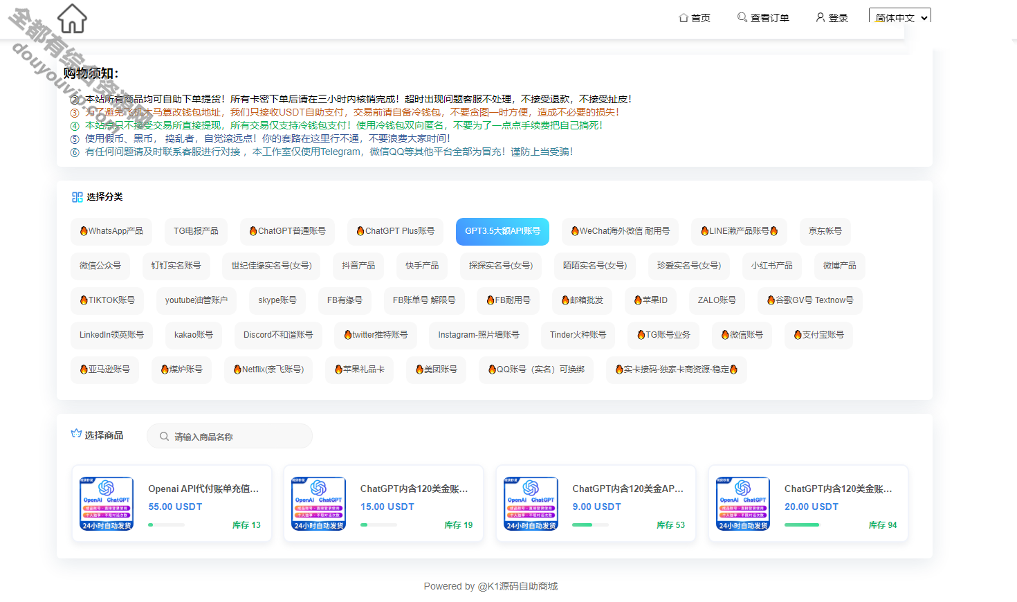
Task: Click the house logo icon at top left
Action: (72, 18)
